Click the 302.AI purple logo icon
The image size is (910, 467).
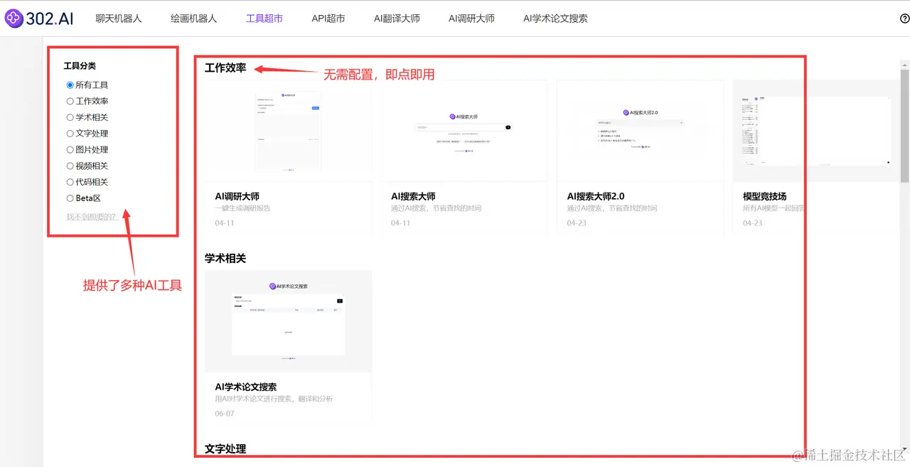point(13,18)
